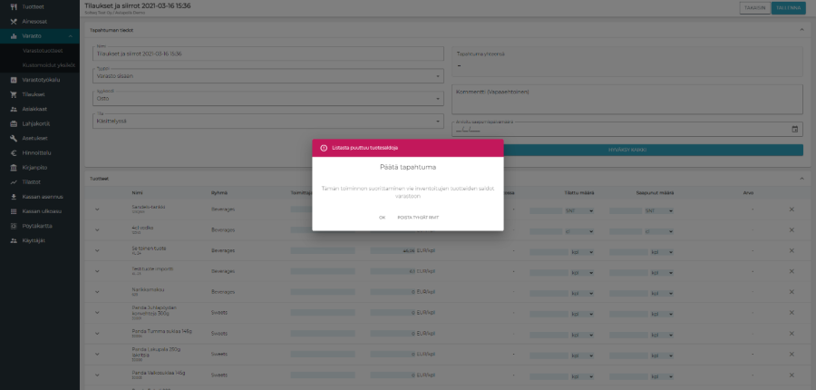Click Poista tyhjät rivit in dialog

point(418,218)
